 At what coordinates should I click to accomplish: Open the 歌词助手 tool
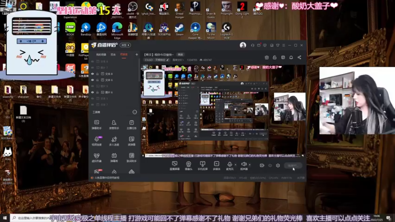point(131,157)
